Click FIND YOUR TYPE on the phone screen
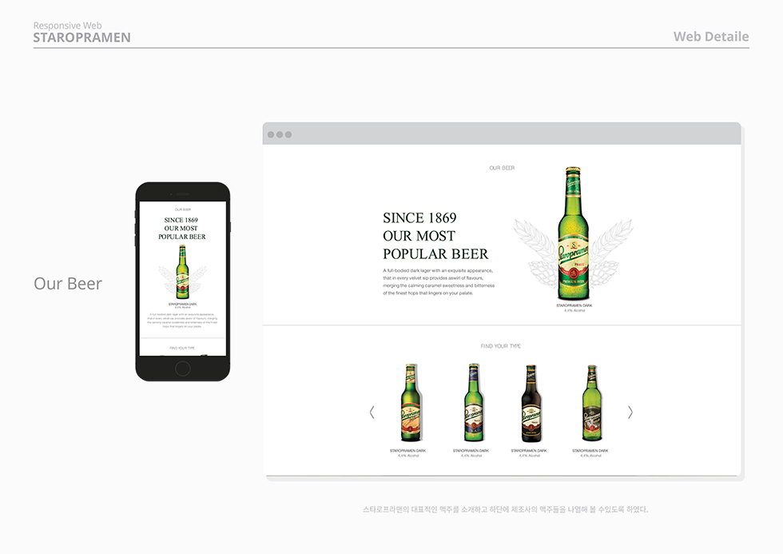This screenshot has height=554, width=783. click(x=182, y=349)
